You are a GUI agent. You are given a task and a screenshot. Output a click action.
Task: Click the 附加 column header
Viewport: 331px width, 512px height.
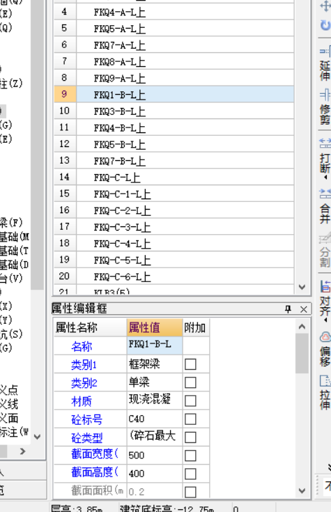coord(196,327)
